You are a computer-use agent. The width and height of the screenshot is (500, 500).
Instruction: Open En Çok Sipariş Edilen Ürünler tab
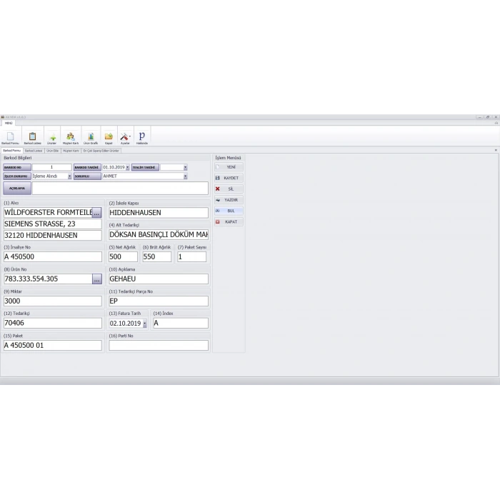[x=101, y=151]
